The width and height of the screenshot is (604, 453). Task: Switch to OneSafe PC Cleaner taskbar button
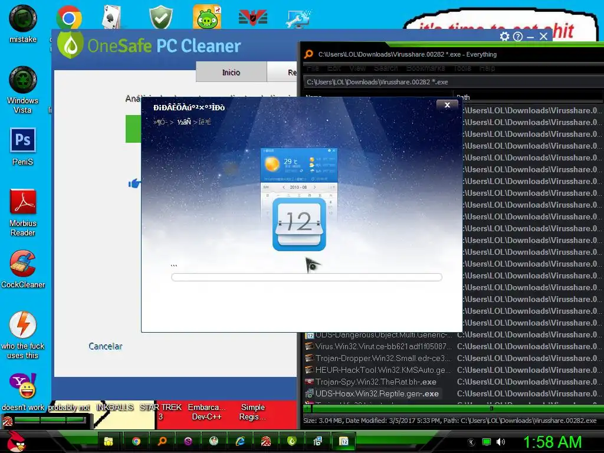pos(291,441)
